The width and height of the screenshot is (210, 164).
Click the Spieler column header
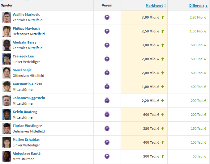(7, 5)
